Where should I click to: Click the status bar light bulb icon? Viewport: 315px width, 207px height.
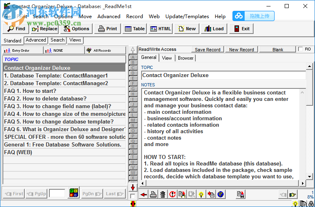295,204
